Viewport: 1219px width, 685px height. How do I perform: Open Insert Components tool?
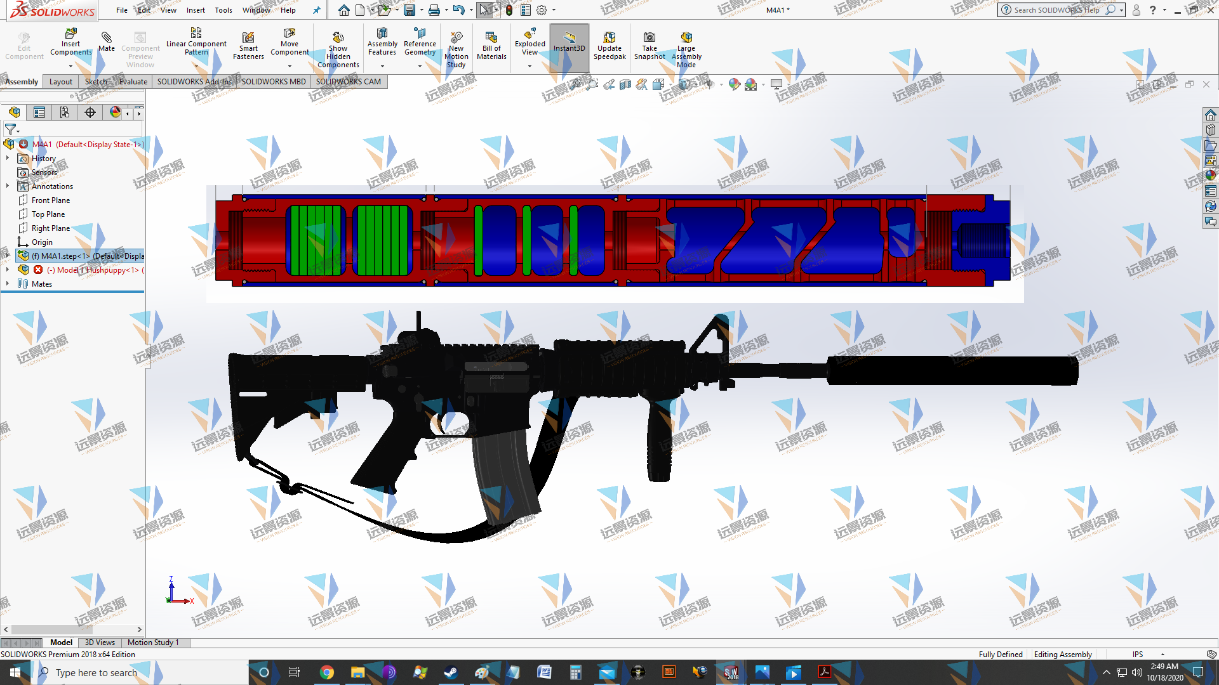click(x=70, y=34)
